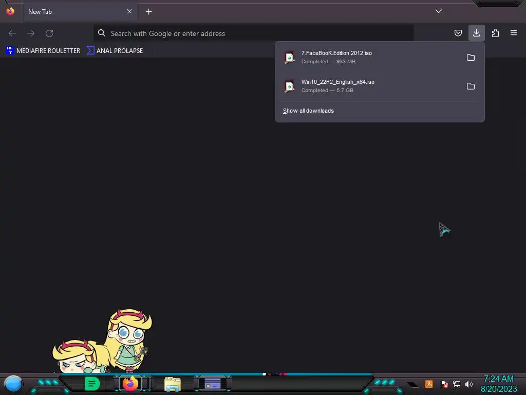Show hidden tray icons arrow
Viewport: 526px width, 395px height.
point(412,385)
